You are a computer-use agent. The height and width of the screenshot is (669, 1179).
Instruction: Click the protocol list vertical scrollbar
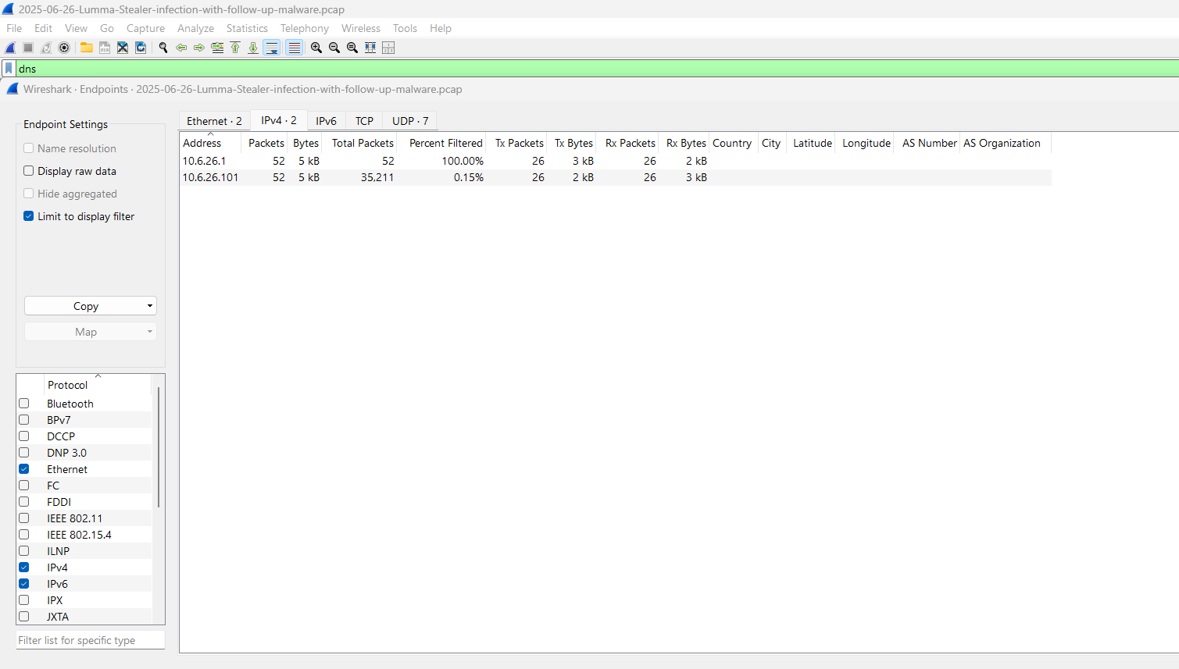[x=159, y=447]
